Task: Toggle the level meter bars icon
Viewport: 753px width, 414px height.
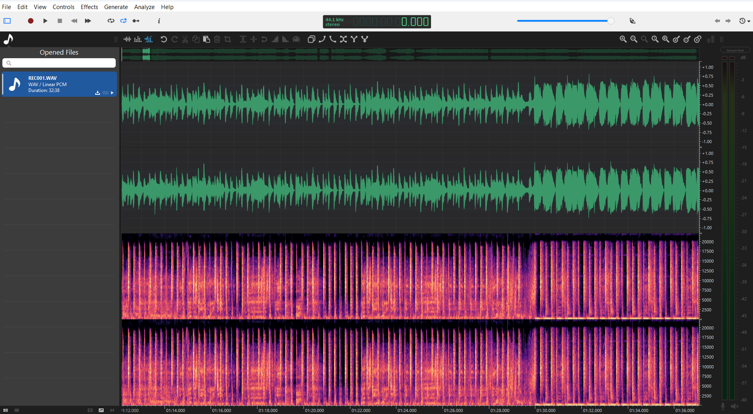Action: 710,39
